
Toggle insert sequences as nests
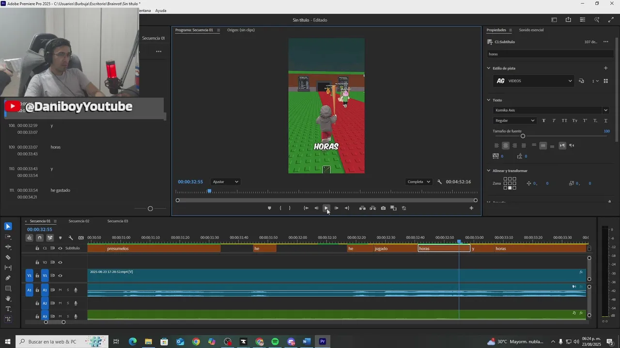pyautogui.click(x=30, y=238)
